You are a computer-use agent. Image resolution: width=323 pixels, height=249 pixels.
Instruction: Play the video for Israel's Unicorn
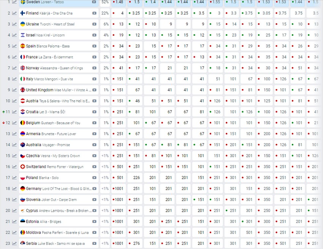[94, 35]
